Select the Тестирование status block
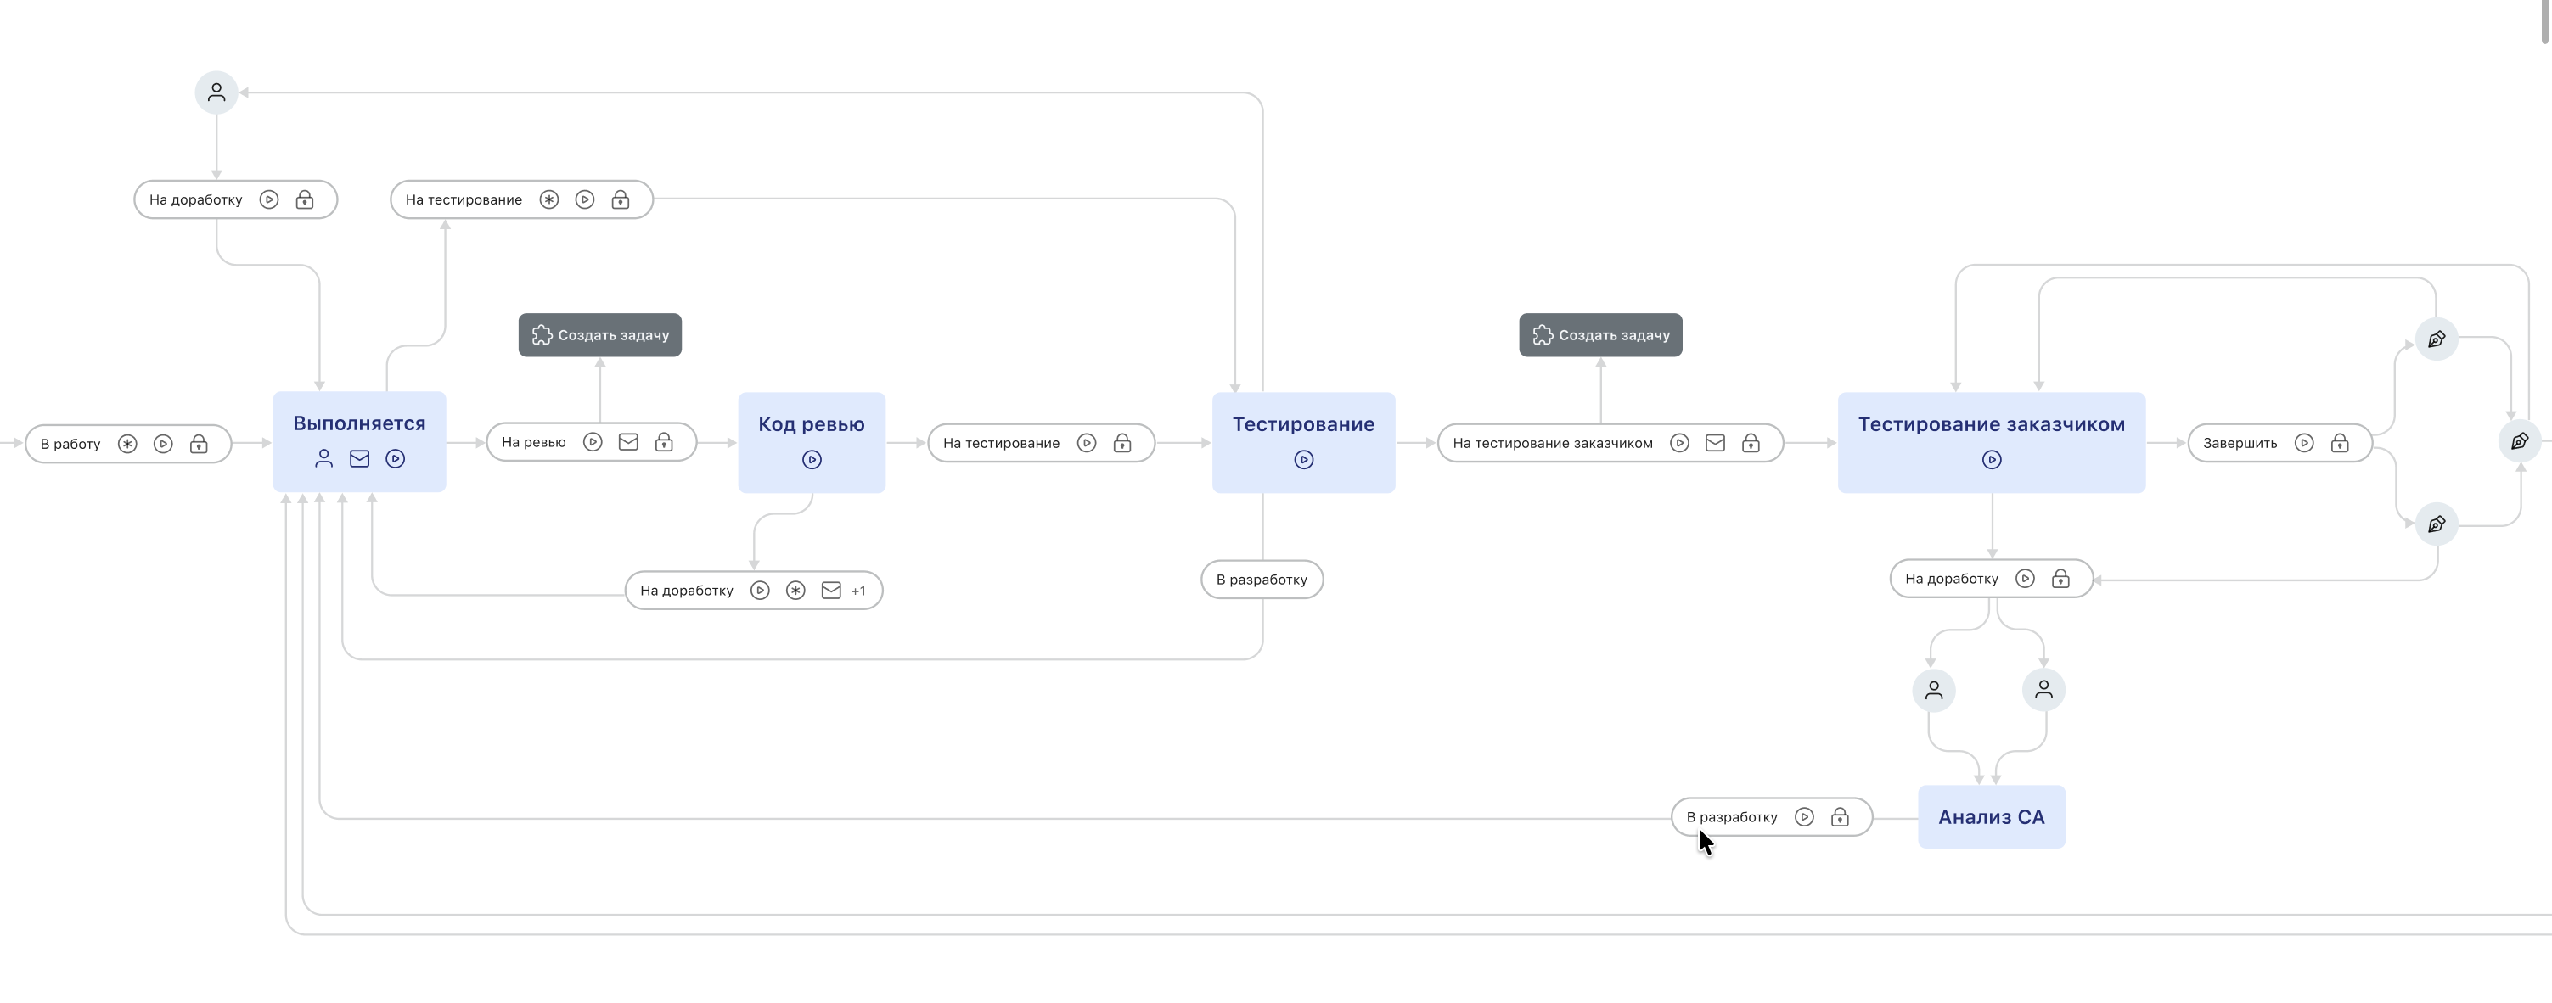This screenshot has height=1003, width=2552. [x=1303, y=426]
